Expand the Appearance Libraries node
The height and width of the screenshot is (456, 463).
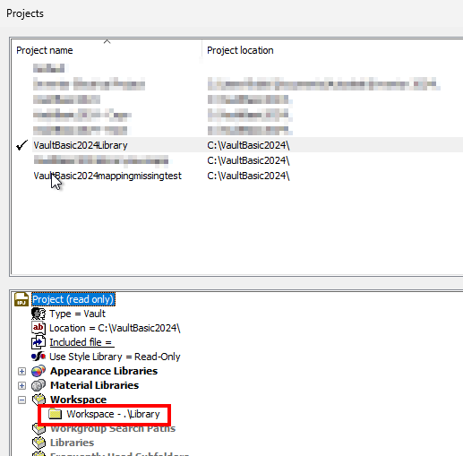click(21, 371)
